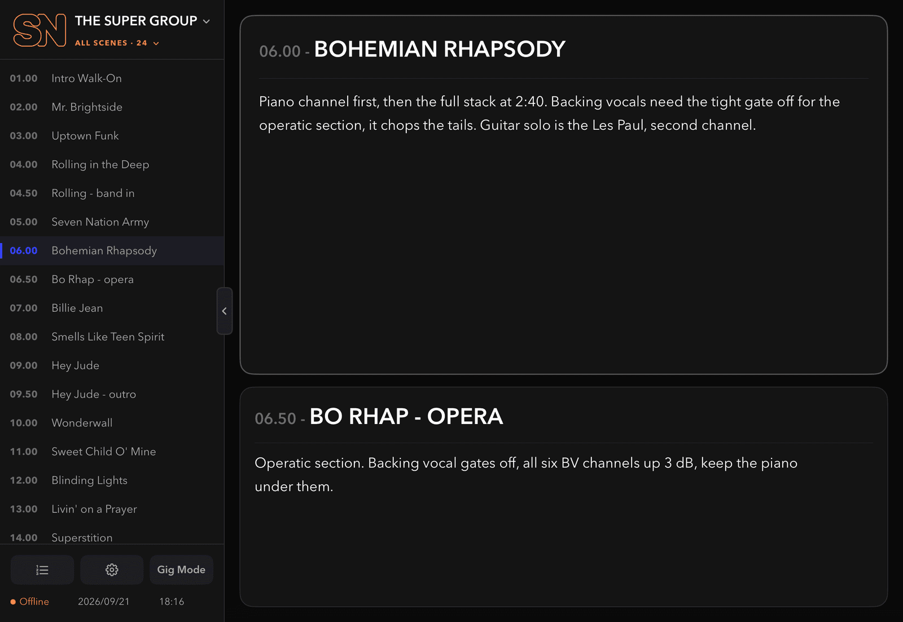Select scene 03.00 Uptown Funk
Screen dimensions: 903x622
[112, 136]
